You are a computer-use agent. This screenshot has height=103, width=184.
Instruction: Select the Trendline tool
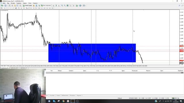(13, 8)
